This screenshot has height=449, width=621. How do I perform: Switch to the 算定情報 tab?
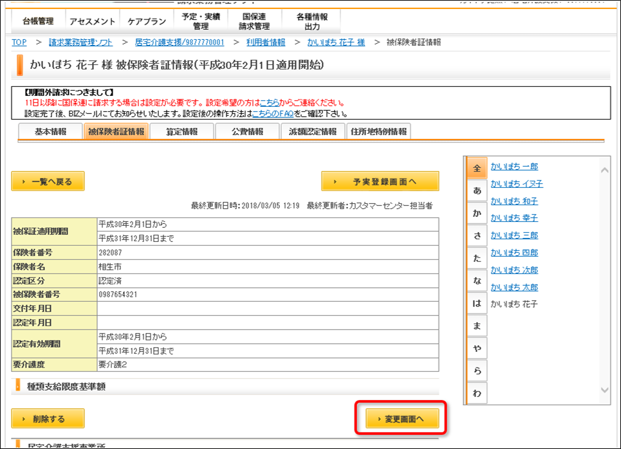181,132
